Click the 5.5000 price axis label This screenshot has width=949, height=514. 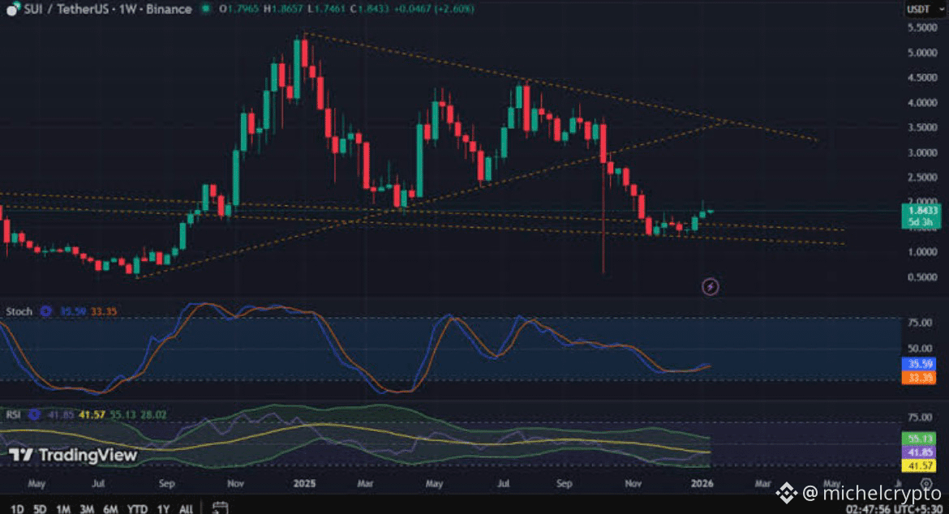click(921, 28)
